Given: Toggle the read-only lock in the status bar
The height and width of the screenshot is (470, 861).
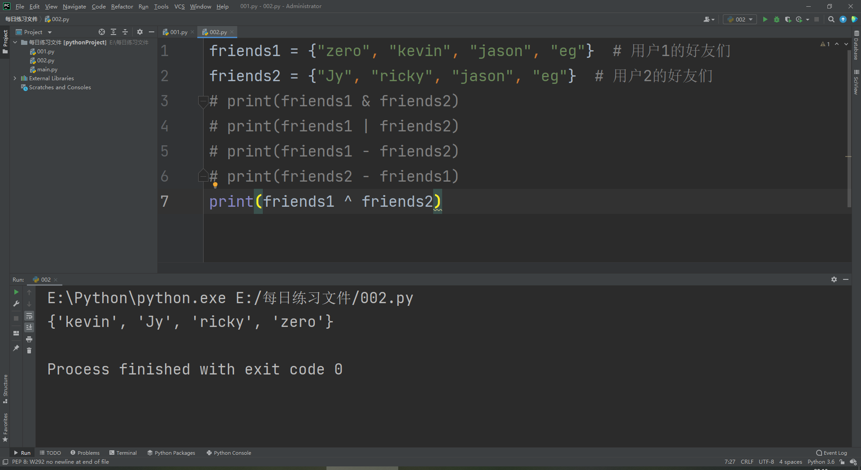Looking at the screenshot, I should tap(842, 462).
